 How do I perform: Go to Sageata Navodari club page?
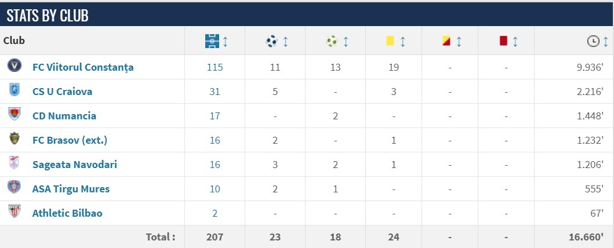(x=75, y=165)
